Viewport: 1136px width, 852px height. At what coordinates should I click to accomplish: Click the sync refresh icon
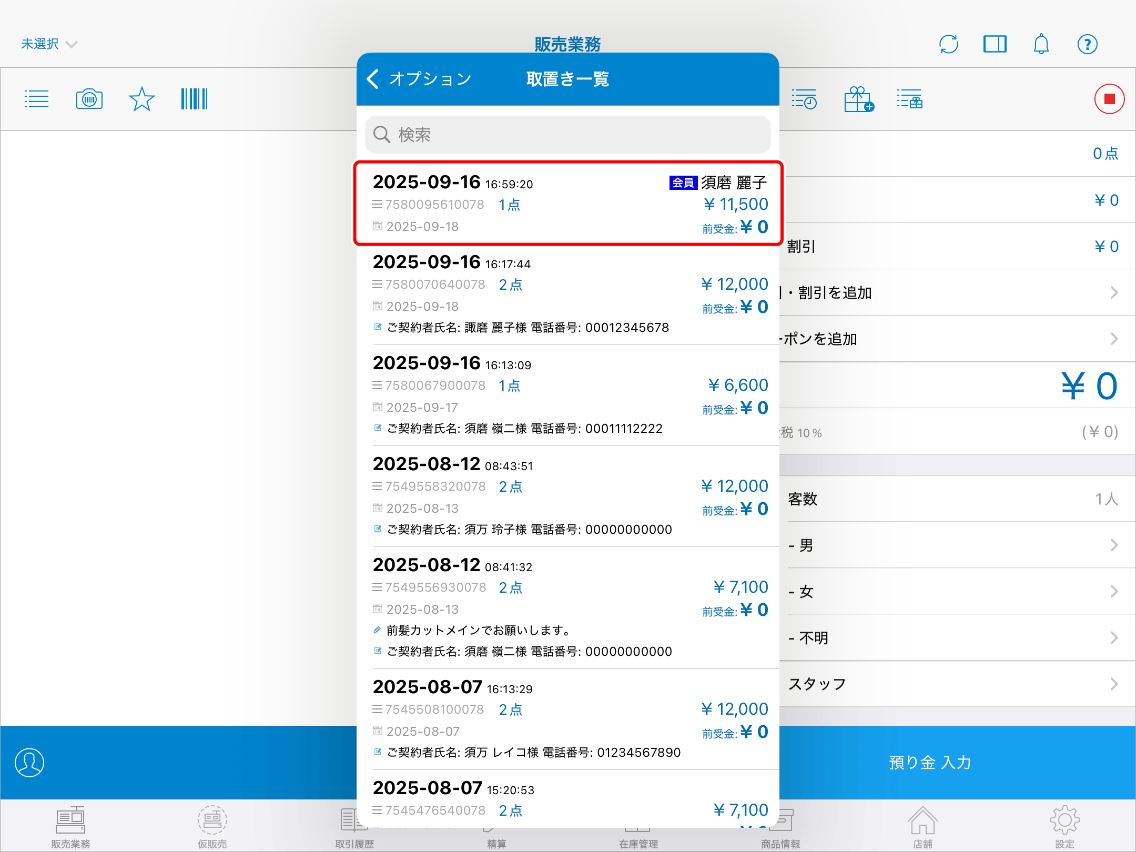point(948,44)
